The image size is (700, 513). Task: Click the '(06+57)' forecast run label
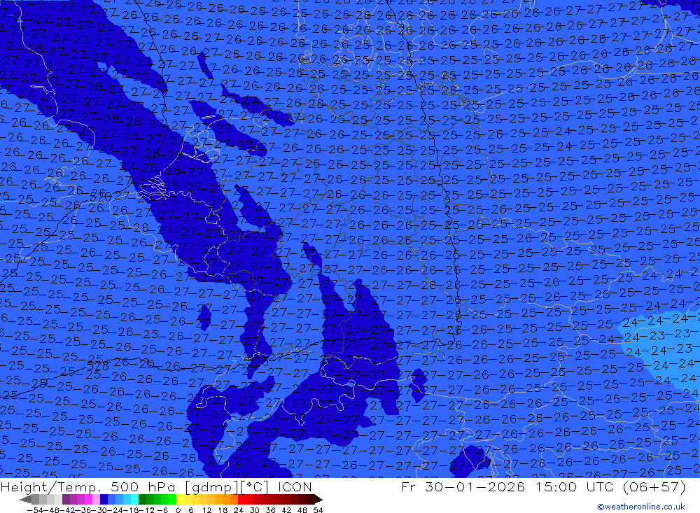(655, 486)
